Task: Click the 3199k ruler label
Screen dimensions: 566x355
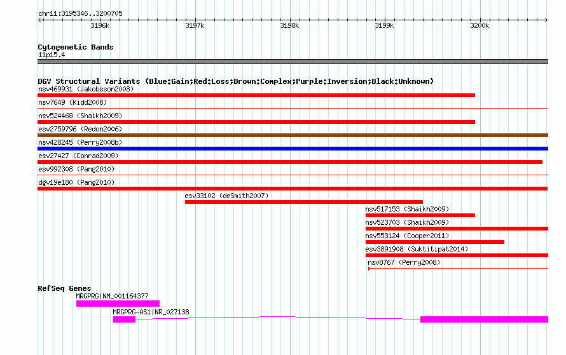Action: point(384,25)
